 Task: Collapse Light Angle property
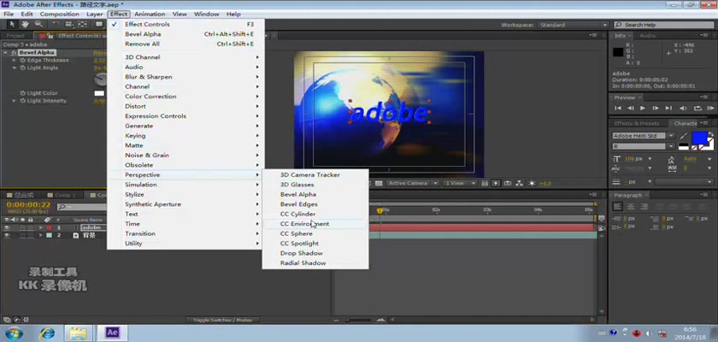click(x=15, y=68)
